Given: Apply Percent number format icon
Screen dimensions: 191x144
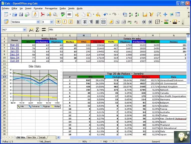Looking at the screenshot, I should tap(117, 22).
